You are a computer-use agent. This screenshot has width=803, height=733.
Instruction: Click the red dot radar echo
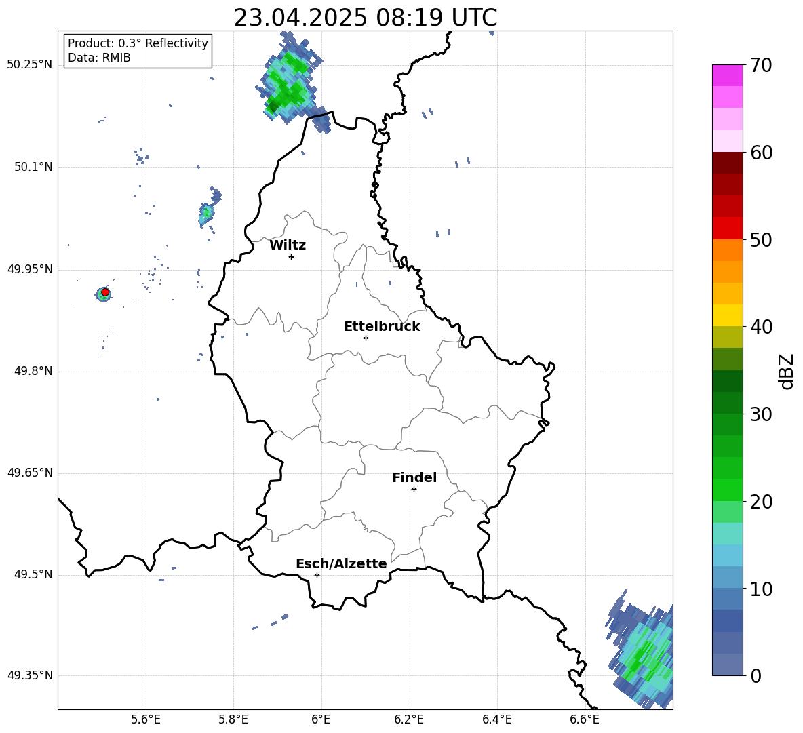105,292
